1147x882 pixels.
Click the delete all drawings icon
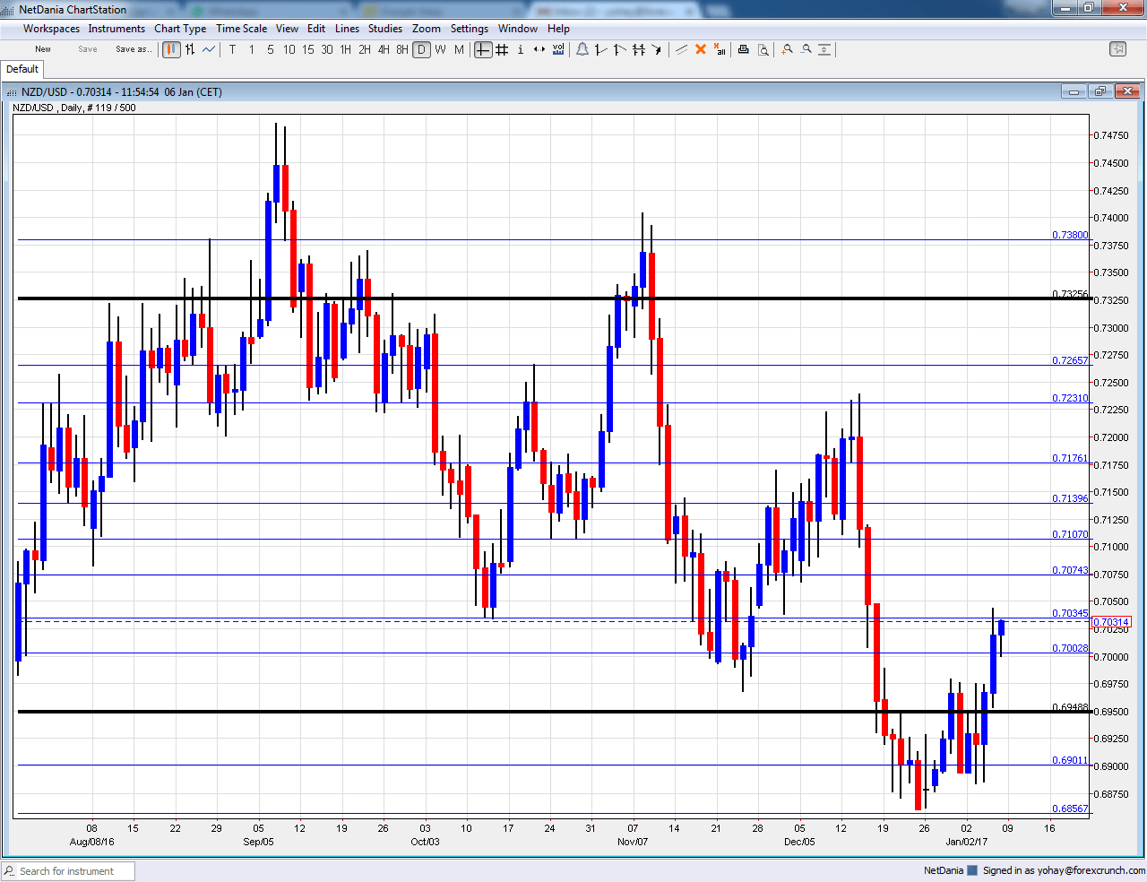[720, 50]
